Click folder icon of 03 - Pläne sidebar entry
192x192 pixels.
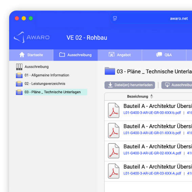(x=19, y=92)
